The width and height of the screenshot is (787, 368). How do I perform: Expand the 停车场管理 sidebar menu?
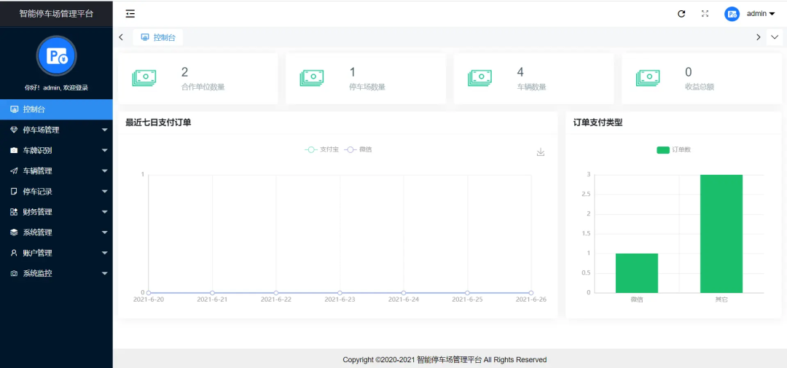coord(57,130)
